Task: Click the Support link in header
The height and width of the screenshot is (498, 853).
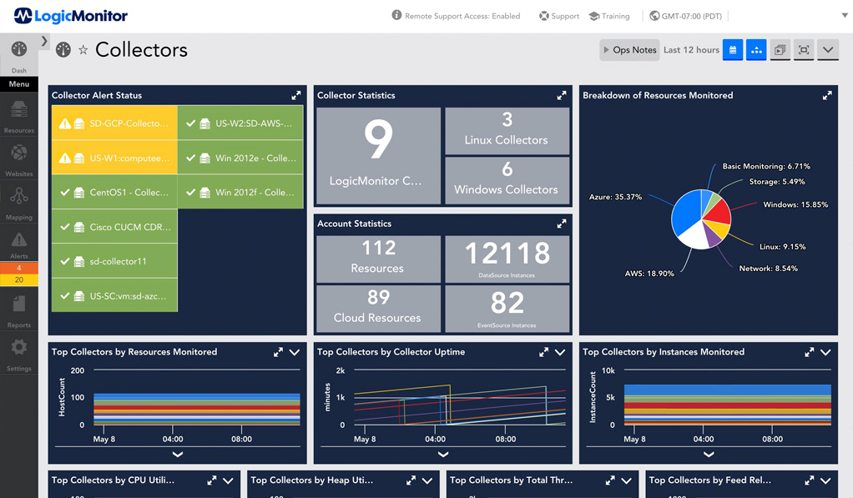Action: 558,16
